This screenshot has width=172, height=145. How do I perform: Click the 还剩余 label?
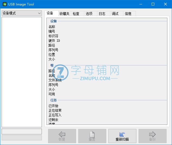point(53,120)
